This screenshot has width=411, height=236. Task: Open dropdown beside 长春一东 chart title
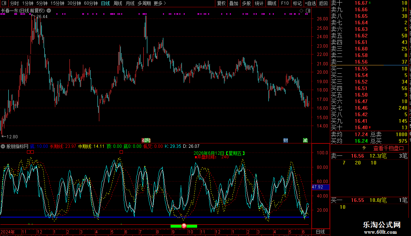pos(49,11)
